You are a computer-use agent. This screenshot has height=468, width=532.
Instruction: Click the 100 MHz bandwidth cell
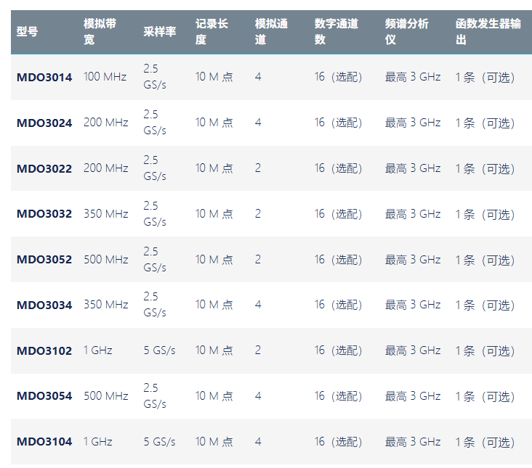(x=105, y=77)
